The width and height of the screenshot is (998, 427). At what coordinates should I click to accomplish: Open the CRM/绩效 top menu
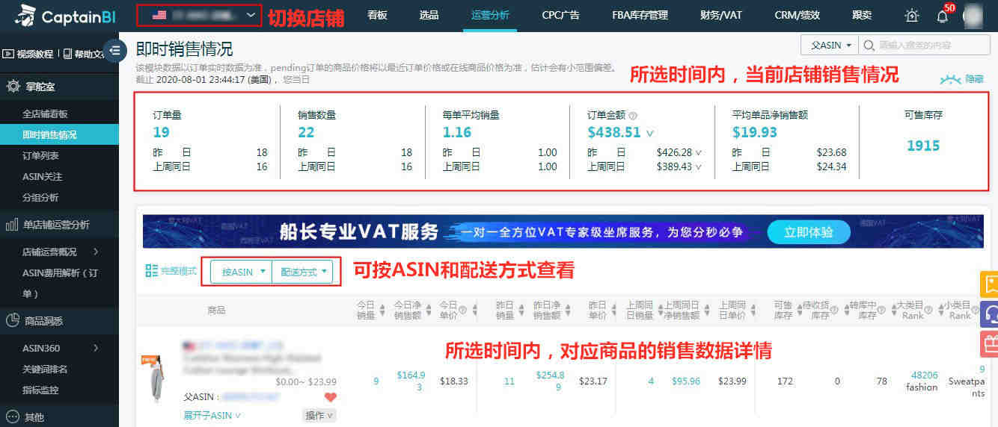click(x=797, y=15)
